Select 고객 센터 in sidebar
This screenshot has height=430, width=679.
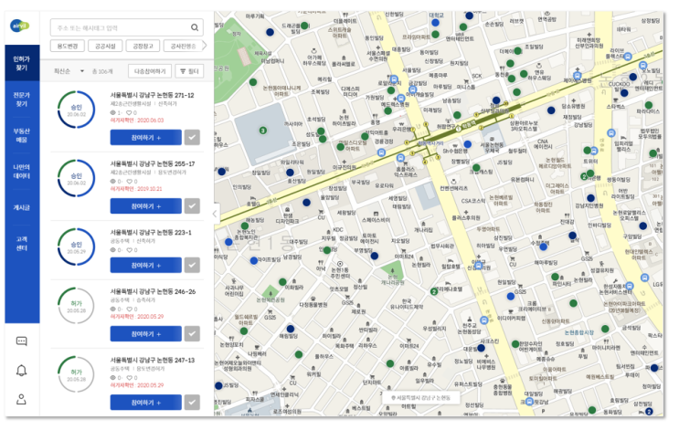coord(22,243)
